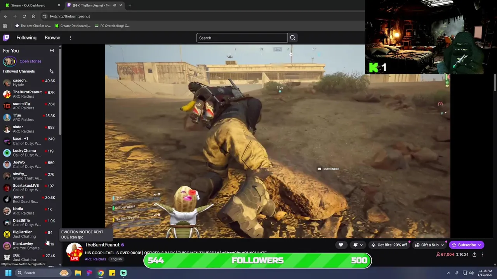497x279 pixels.
Task: Click the Twitch home logo
Action: (x=6, y=38)
